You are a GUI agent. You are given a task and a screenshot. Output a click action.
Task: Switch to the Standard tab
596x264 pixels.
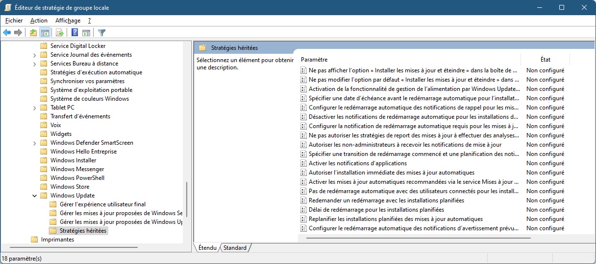pyautogui.click(x=235, y=248)
